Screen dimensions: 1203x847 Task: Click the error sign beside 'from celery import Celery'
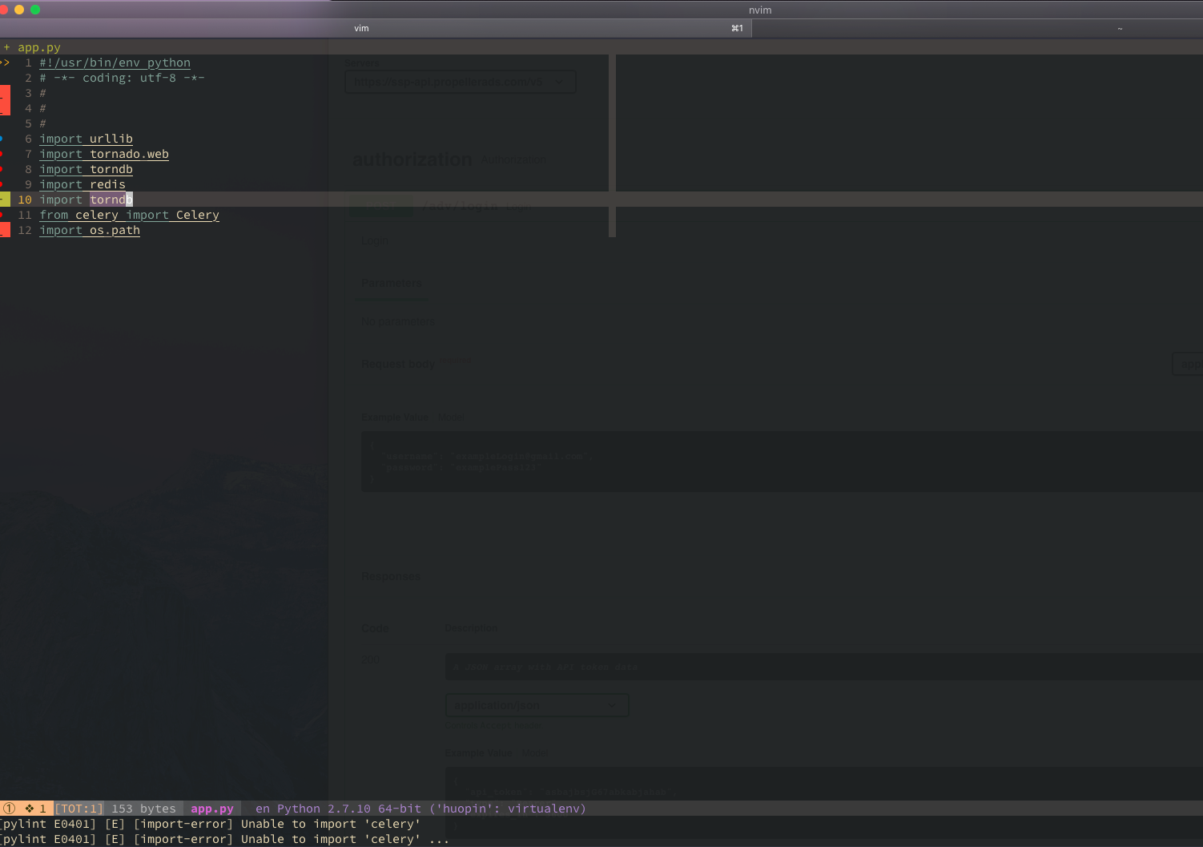(3, 215)
